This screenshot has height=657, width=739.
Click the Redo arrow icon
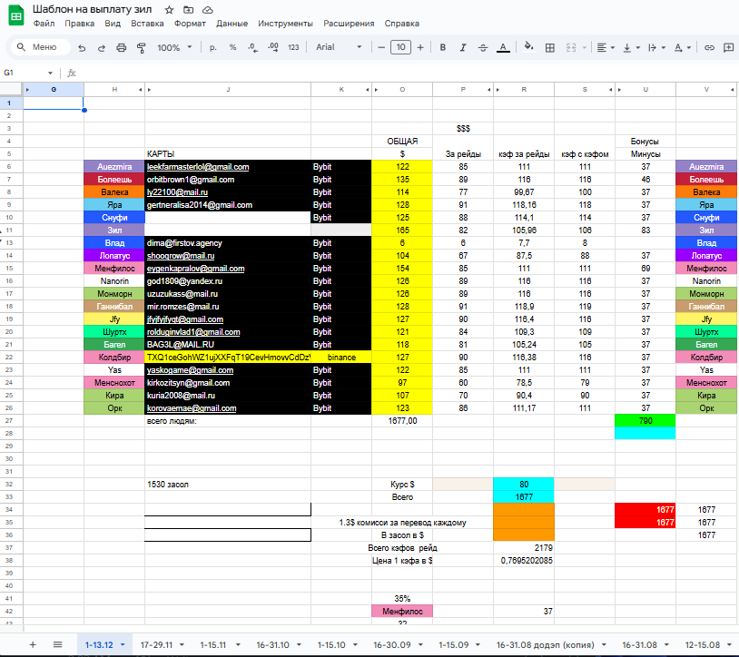102,47
